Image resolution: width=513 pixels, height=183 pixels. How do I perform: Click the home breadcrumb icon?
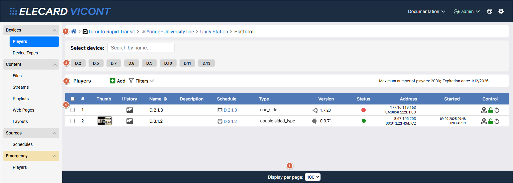point(74,32)
